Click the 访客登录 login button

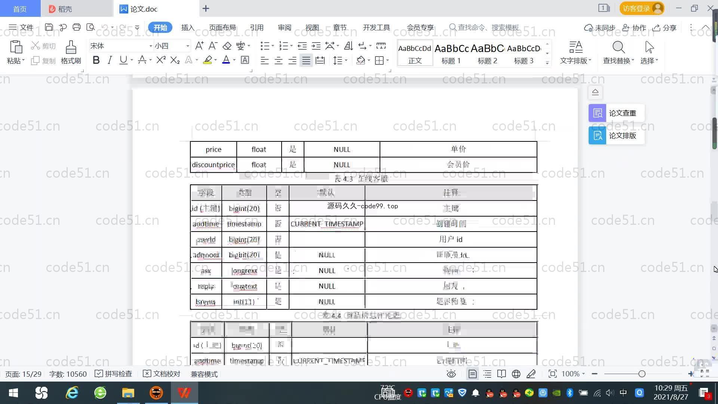pos(642,8)
